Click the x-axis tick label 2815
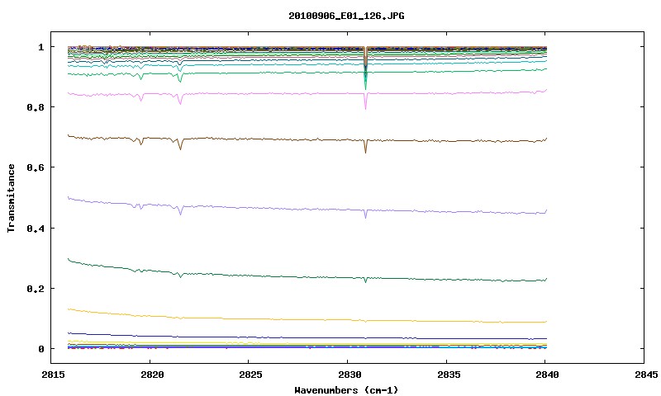Viewport: 661px width, 396px height. [x=54, y=375]
